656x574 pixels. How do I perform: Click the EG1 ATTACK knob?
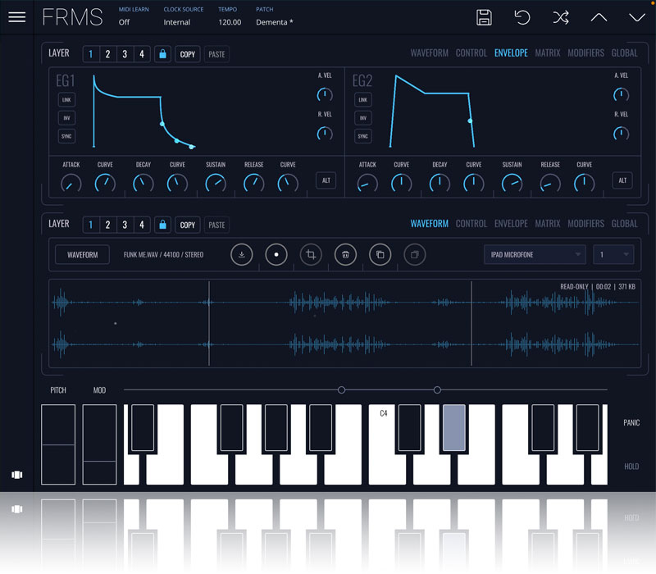pos(71,184)
